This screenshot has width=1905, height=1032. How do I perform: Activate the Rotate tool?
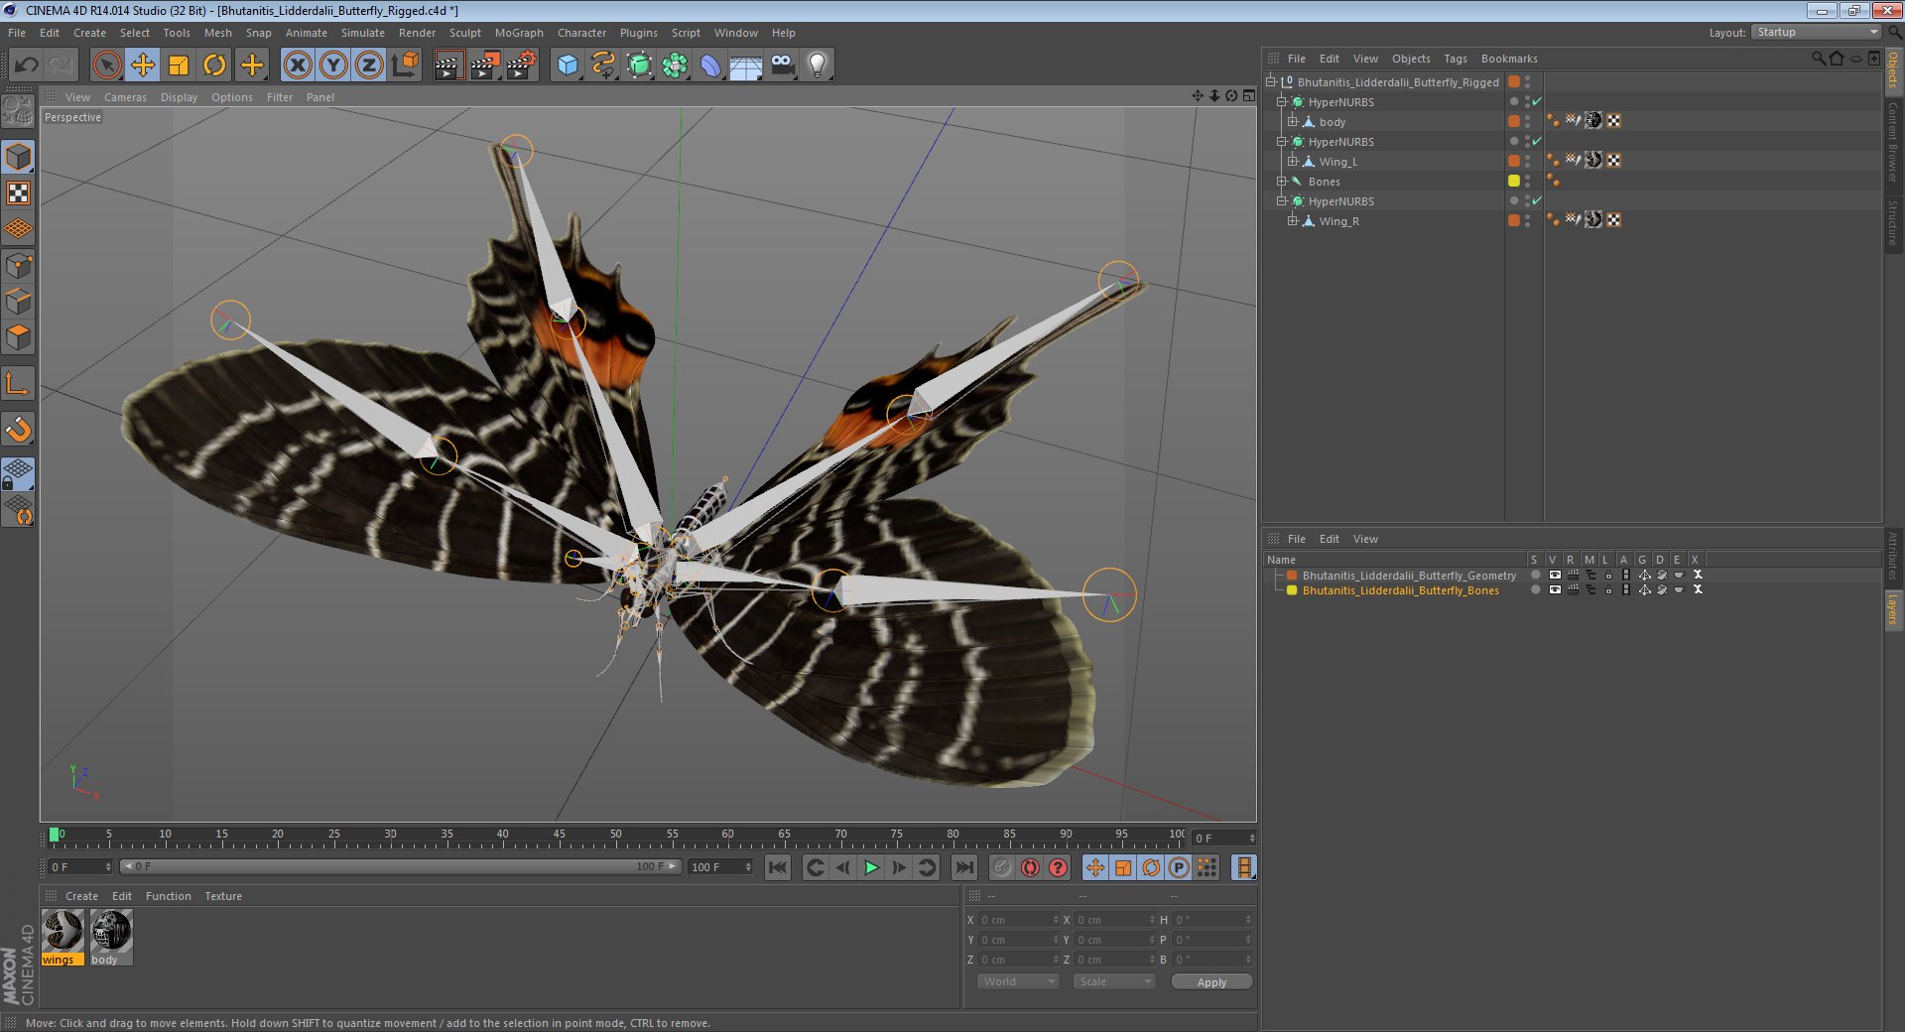[214, 65]
